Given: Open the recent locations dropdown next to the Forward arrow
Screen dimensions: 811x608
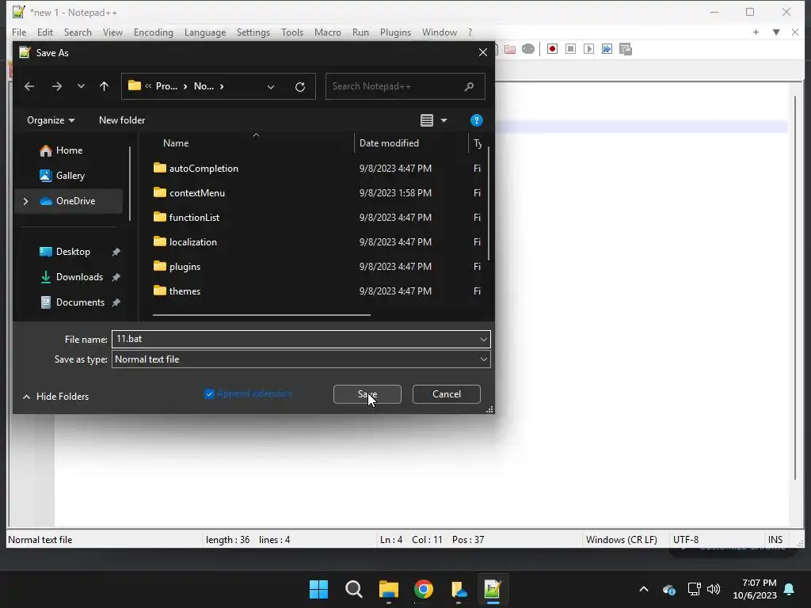Looking at the screenshot, I should (x=81, y=86).
